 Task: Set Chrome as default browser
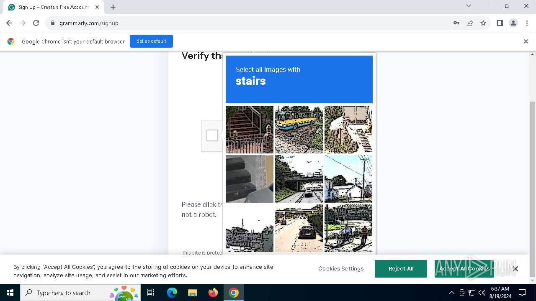[x=151, y=41]
